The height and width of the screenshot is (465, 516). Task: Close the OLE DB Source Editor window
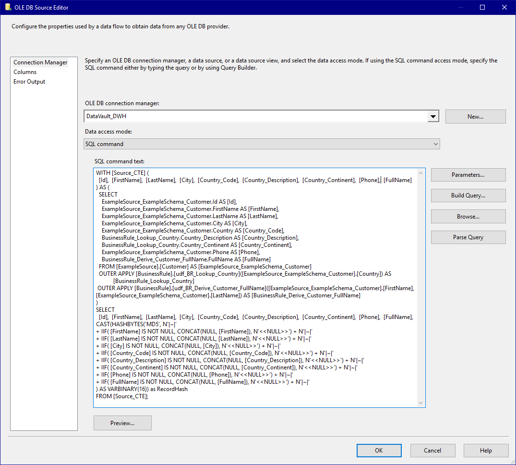pos(504,7)
